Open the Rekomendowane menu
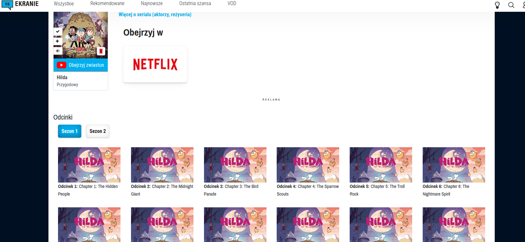 pos(107,3)
